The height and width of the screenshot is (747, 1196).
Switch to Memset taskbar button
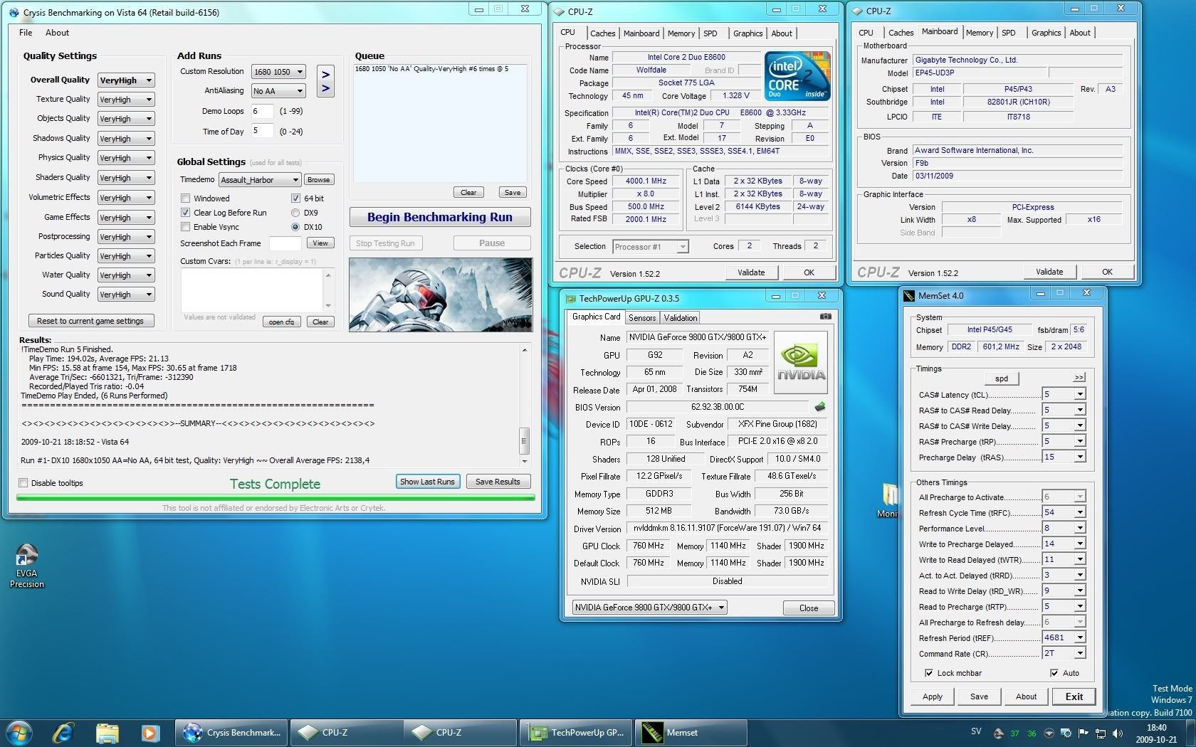click(691, 732)
